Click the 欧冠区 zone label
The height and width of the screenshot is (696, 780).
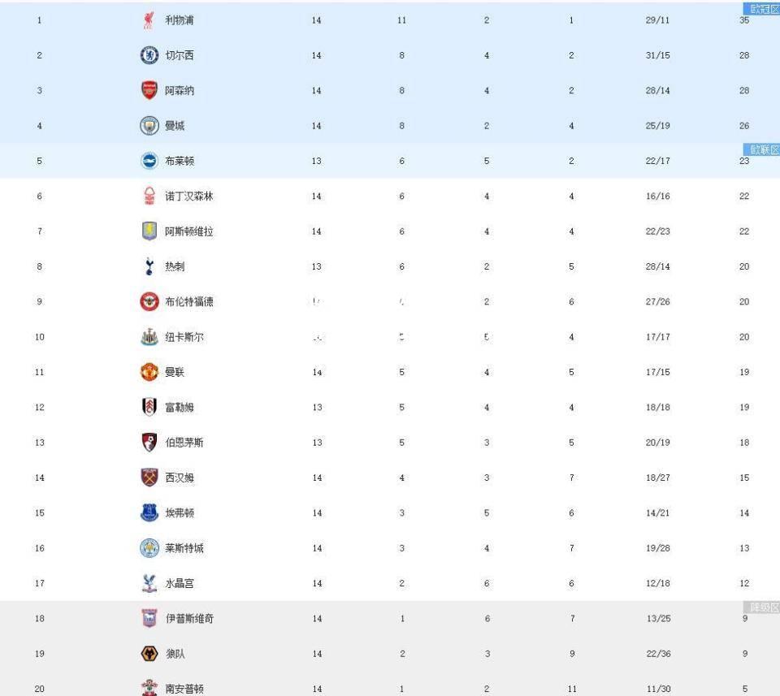point(761,8)
